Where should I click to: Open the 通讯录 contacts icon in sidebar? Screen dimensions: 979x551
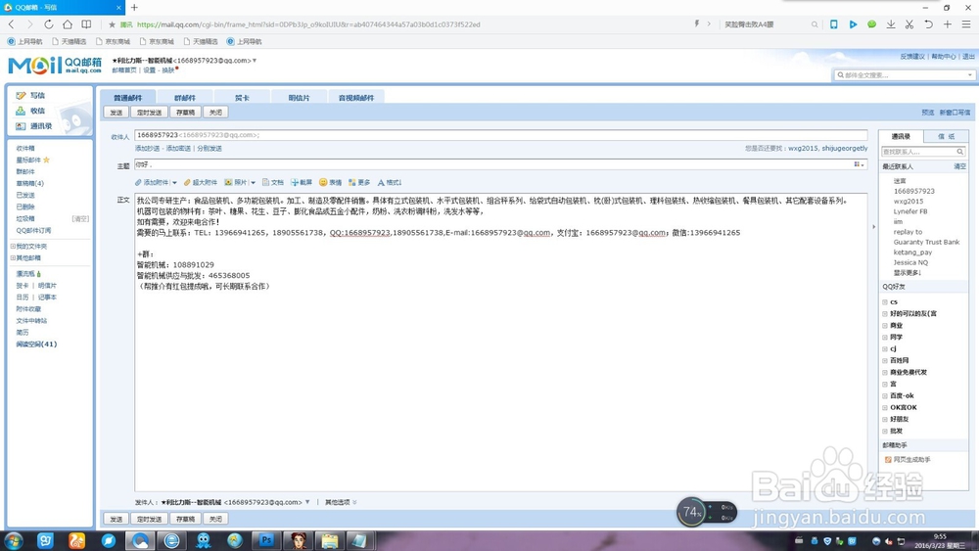(21, 126)
